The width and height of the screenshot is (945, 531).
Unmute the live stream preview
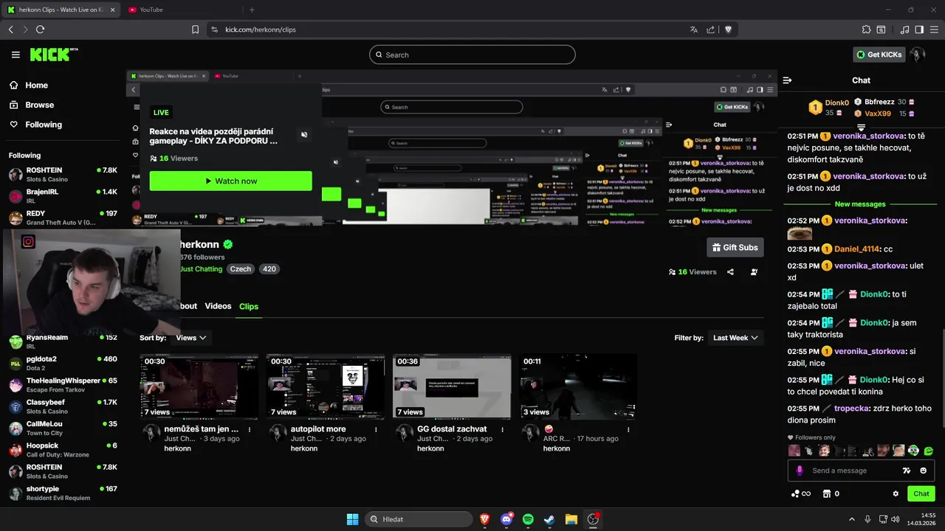(304, 134)
